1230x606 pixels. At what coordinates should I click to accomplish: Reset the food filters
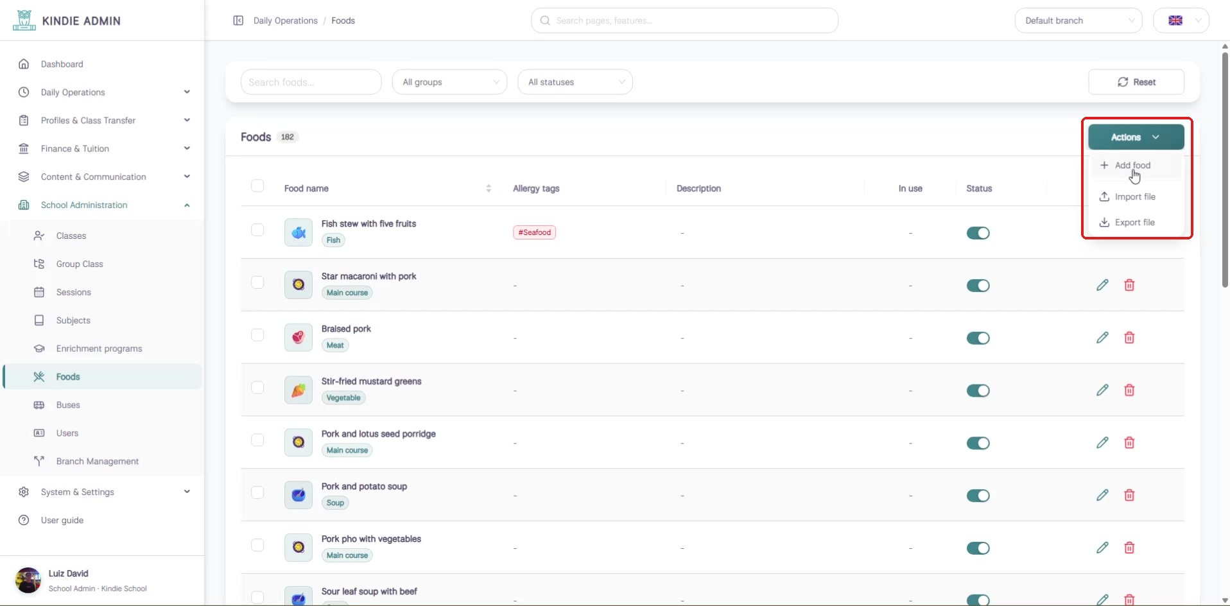1136,82
